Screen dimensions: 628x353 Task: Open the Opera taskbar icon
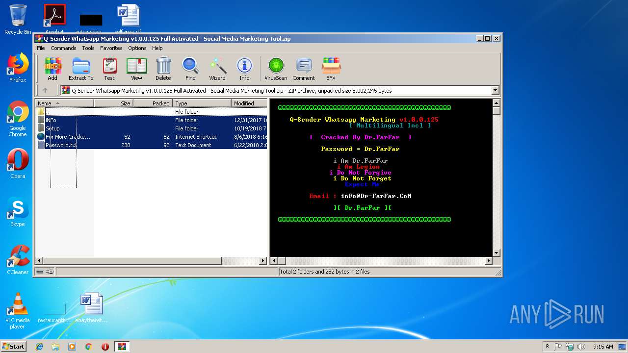point(105,347)
